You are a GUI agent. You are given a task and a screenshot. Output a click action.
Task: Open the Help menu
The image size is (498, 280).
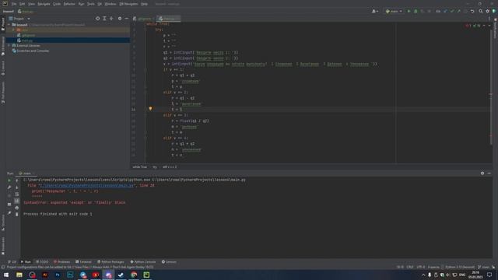click(x=144, y=4)
